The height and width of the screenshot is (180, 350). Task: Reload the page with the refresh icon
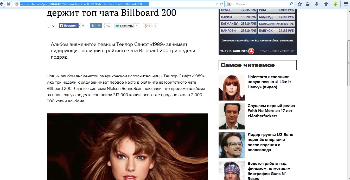coord(221,4)
